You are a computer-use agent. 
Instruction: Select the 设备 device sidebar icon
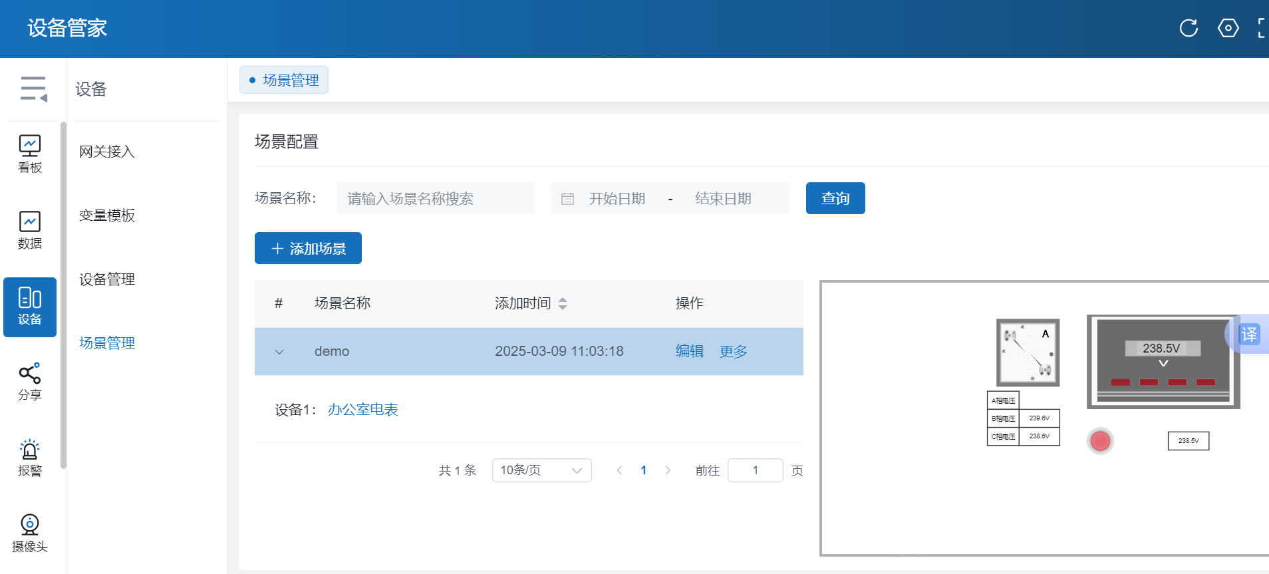tap(30, 307)
